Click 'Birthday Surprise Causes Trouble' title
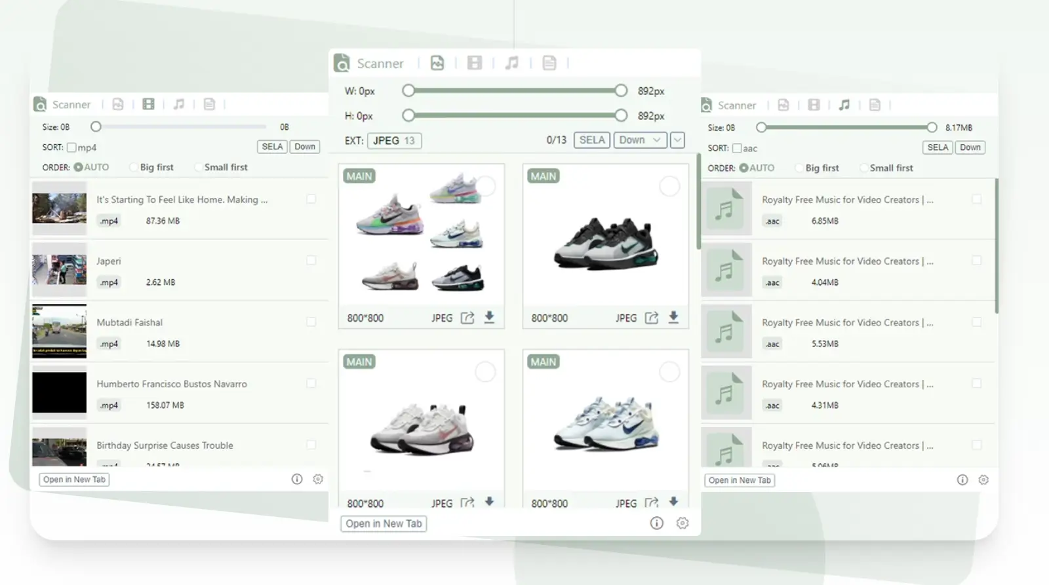Image resolution: width=1049 pixels, height=585 pixels. (x=165, y=445)
